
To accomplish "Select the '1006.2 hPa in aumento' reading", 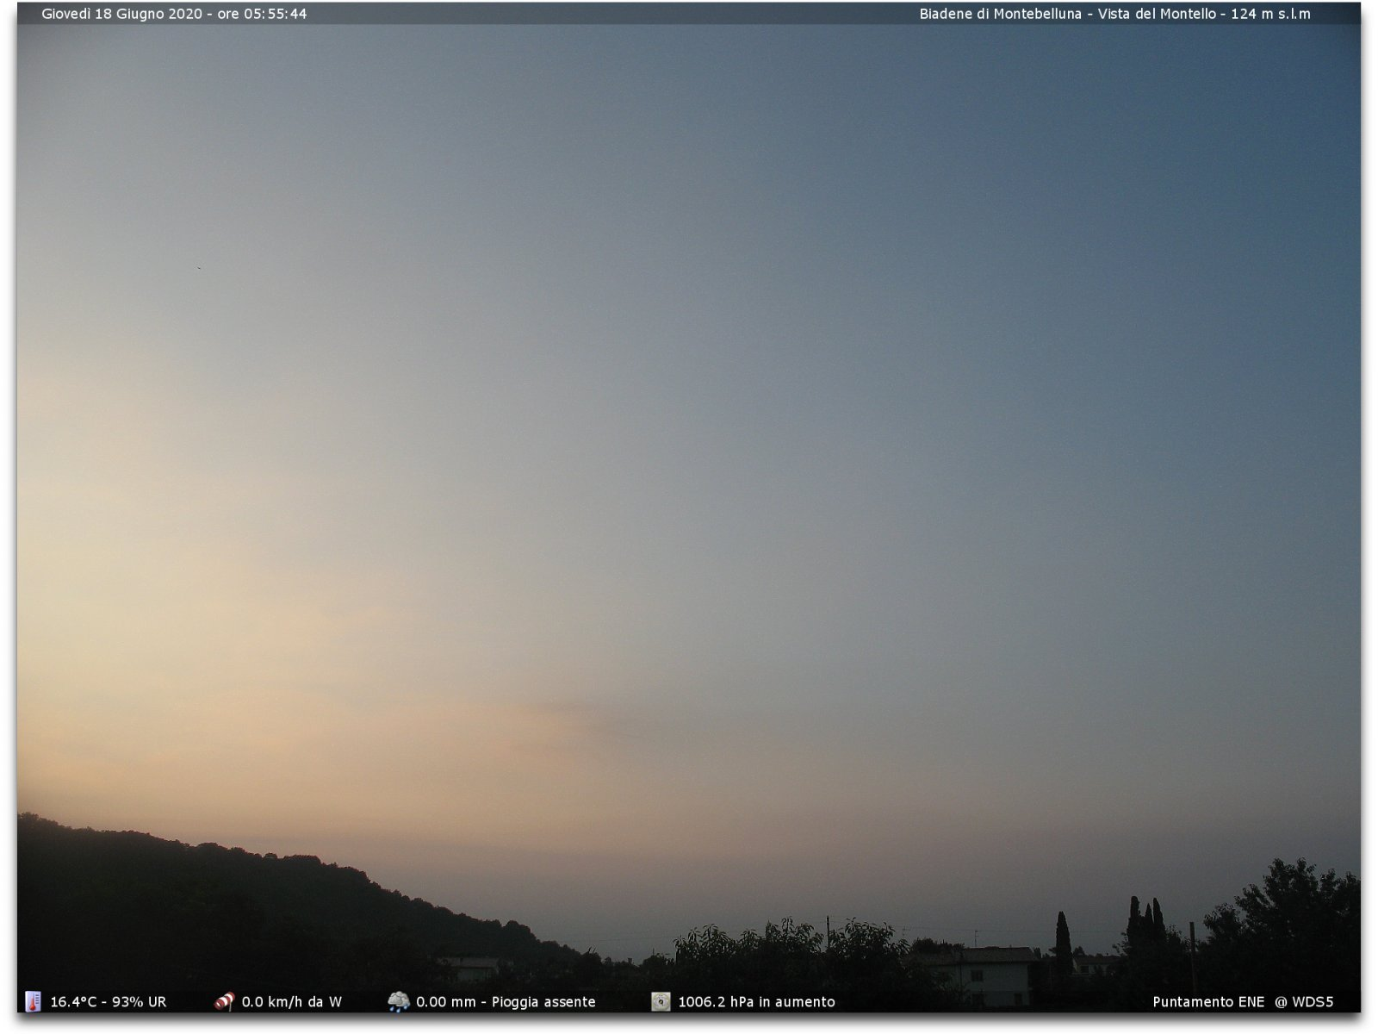I will 756,1002.
